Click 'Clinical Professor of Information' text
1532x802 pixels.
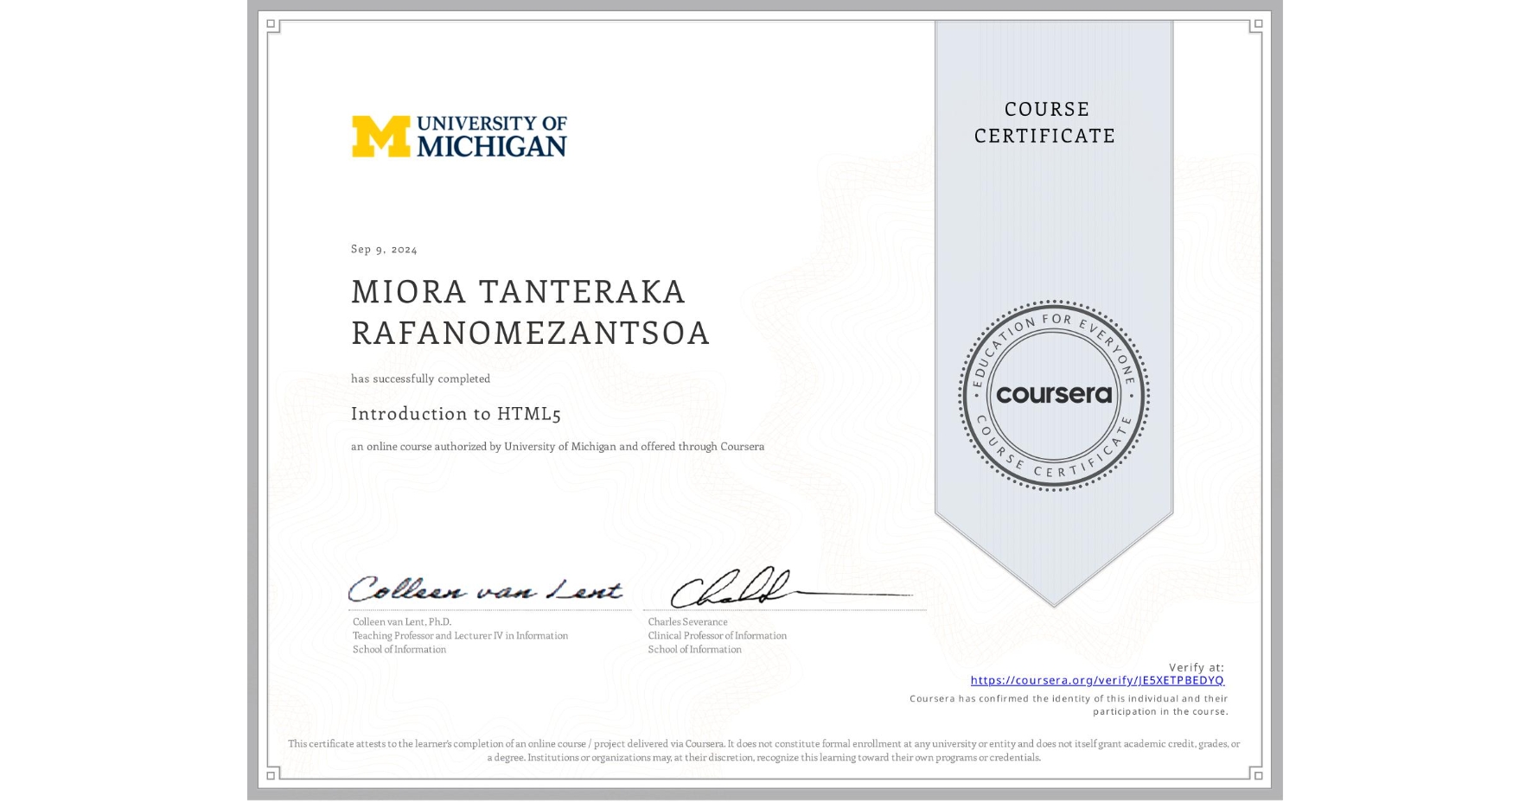717,635
